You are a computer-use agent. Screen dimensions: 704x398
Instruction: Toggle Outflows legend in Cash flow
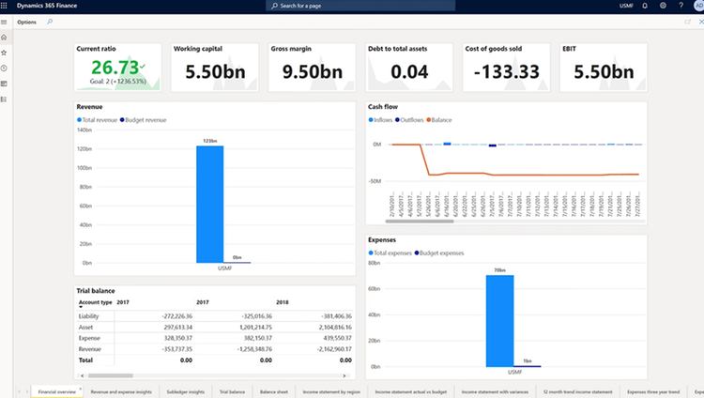(409, 120)
